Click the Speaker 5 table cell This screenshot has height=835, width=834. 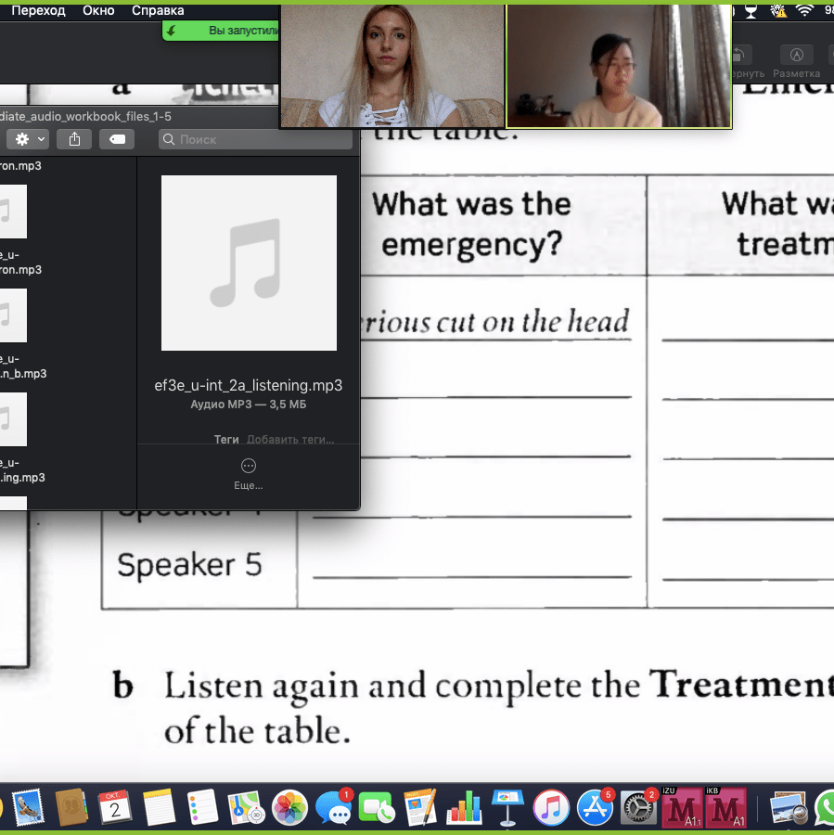(189, 564)
